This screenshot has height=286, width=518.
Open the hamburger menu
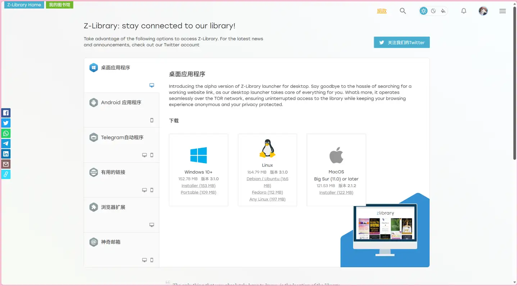503,11
